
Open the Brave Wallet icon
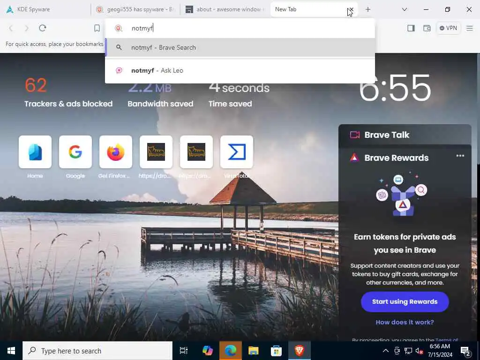[427, 28]
